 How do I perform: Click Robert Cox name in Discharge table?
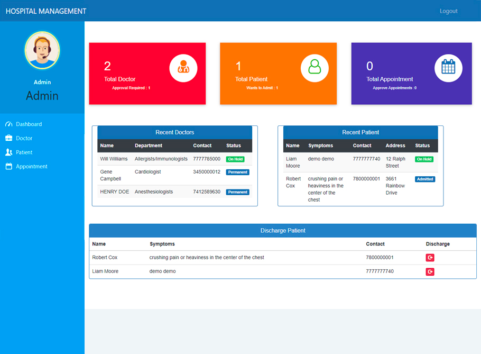pyautogui.click(x=105, y=257)
